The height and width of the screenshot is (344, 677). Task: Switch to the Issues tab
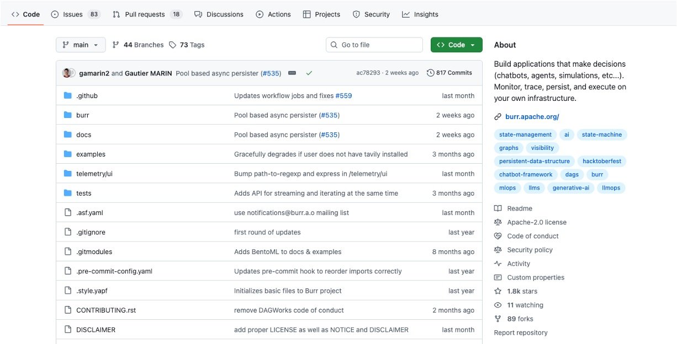76,14
